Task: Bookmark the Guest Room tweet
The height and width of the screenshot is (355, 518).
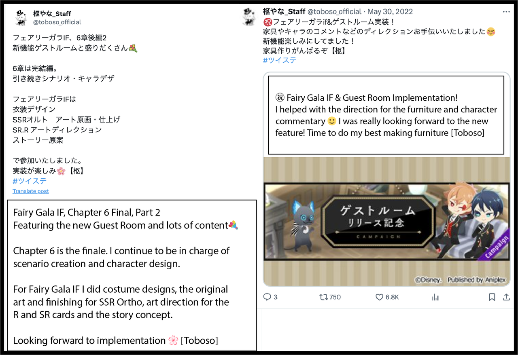Action: [x=492, y=297]
